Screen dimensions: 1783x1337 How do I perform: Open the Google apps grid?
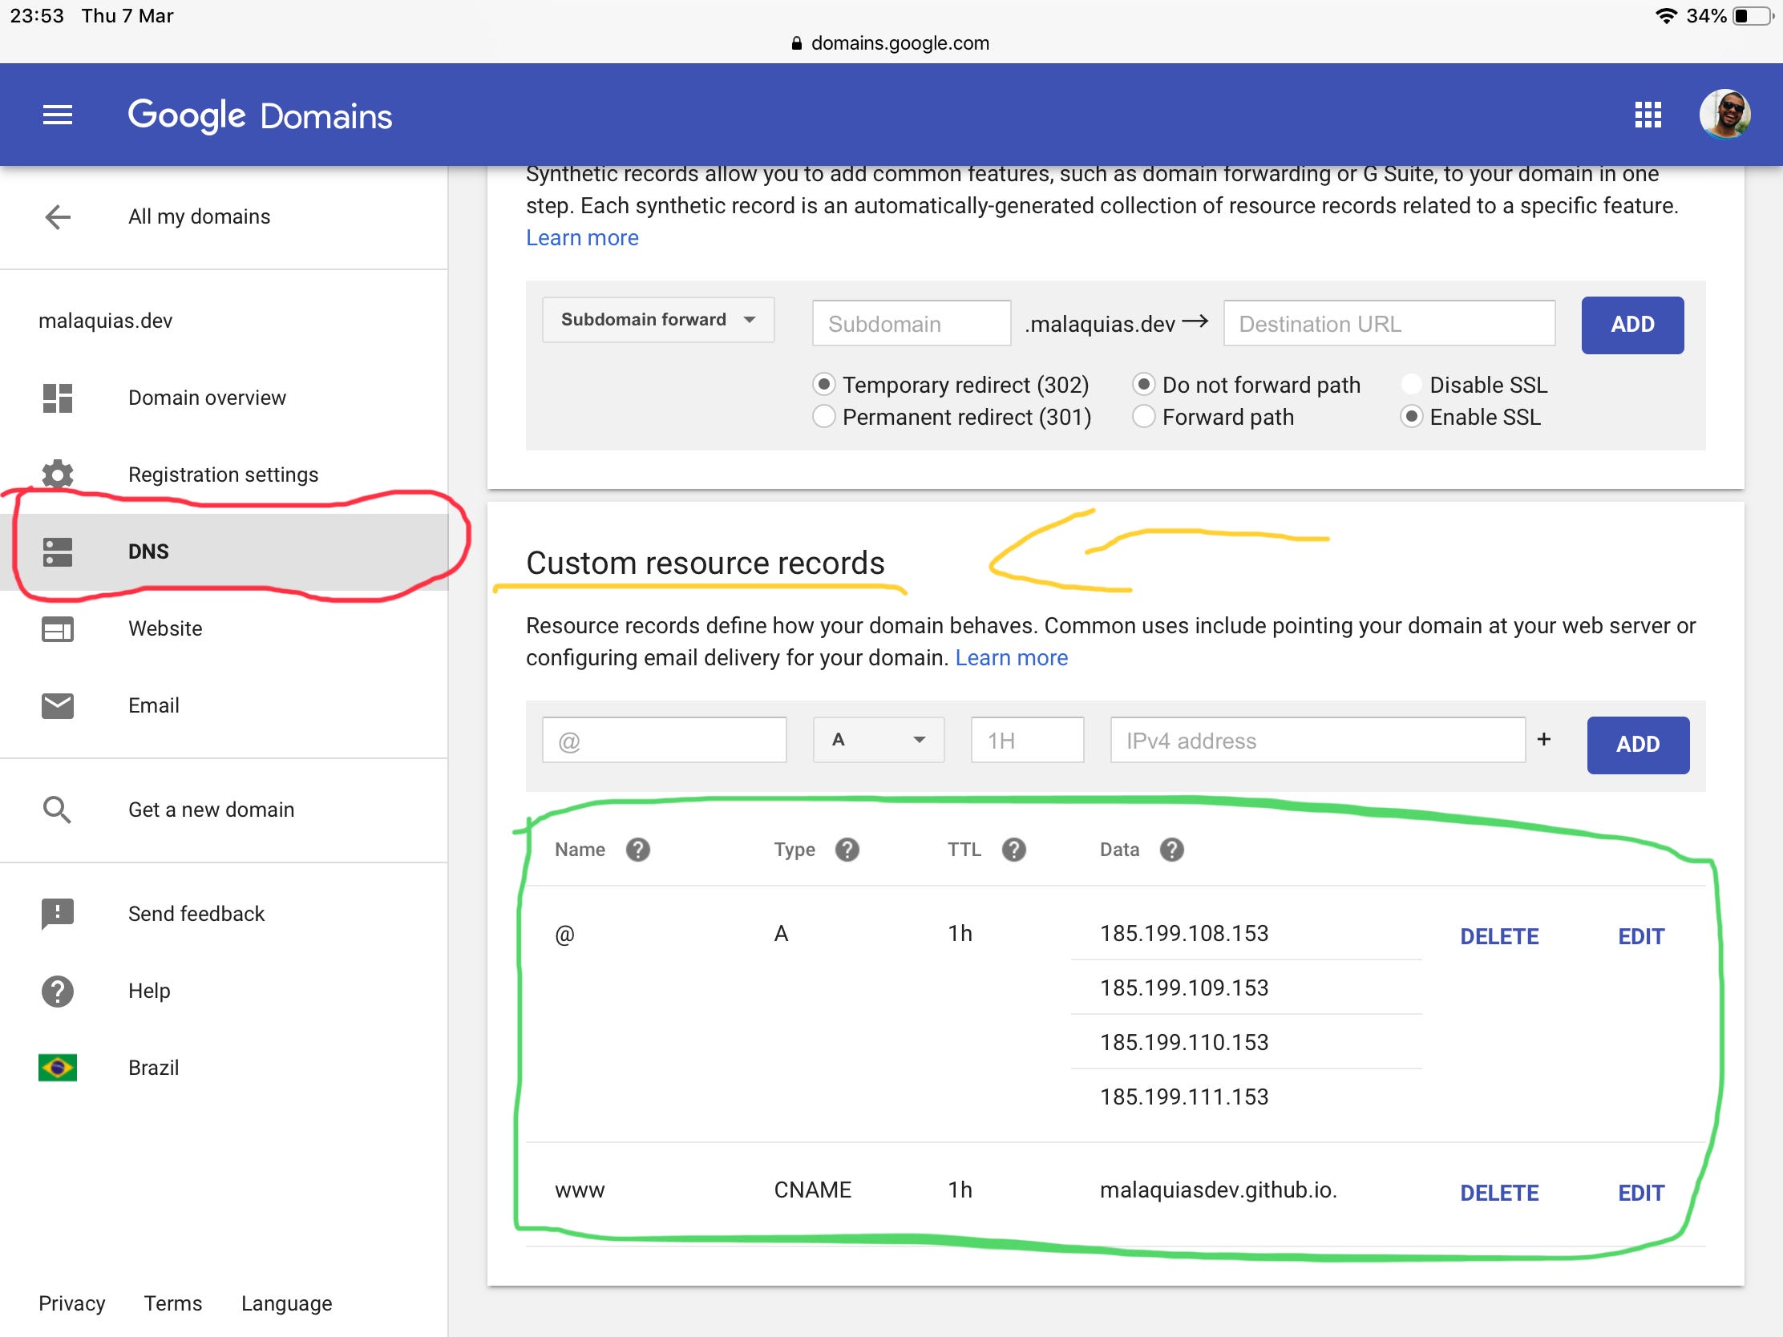1648,115
